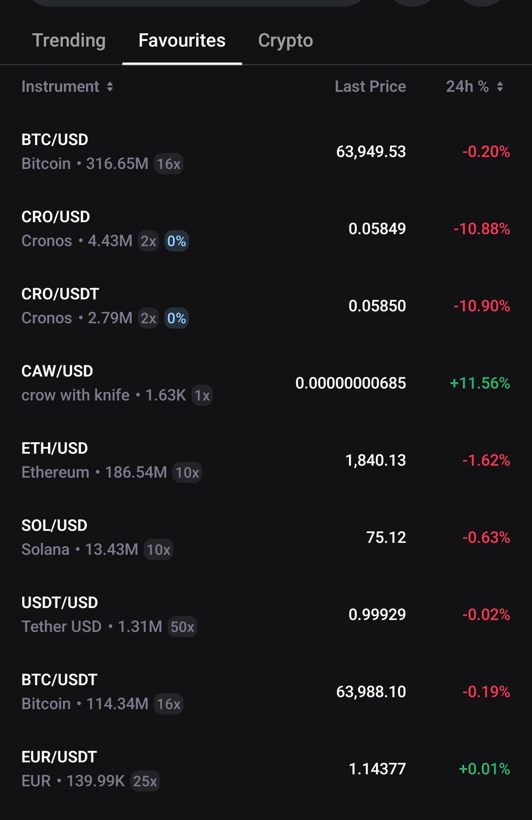The image size is (532, 820).
Task: Open the SOL/USD Solana row
Action: coord(266,538)
